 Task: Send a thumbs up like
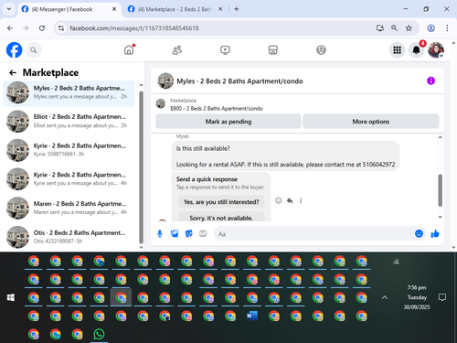pyautogui.click(x=435, y=233)
